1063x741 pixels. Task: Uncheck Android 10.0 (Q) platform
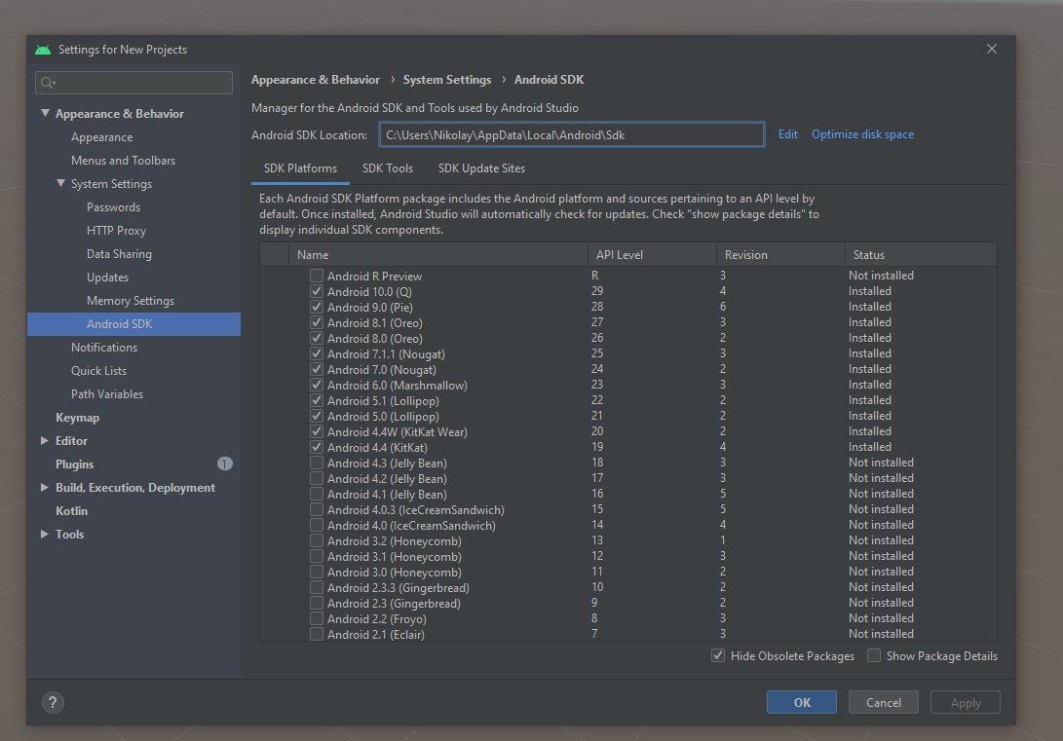(x=317, y=291)
